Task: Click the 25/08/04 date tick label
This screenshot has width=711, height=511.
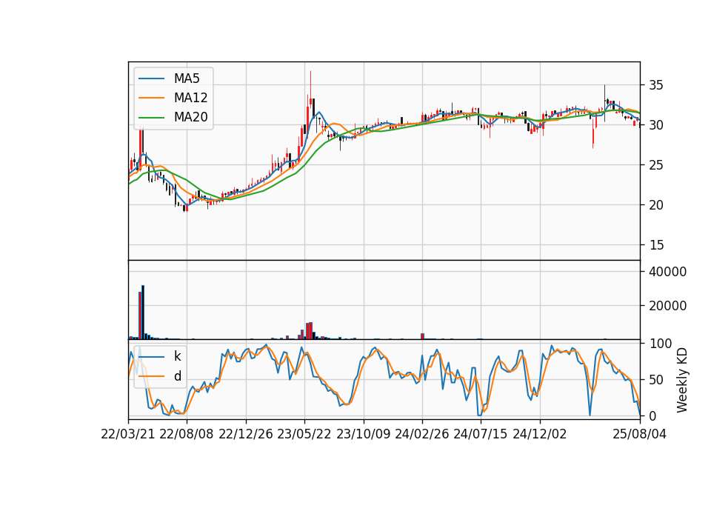Action: click(x=639, y=434)
